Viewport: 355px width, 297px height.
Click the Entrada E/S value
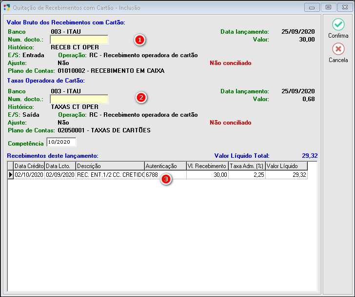pos(33,55)
